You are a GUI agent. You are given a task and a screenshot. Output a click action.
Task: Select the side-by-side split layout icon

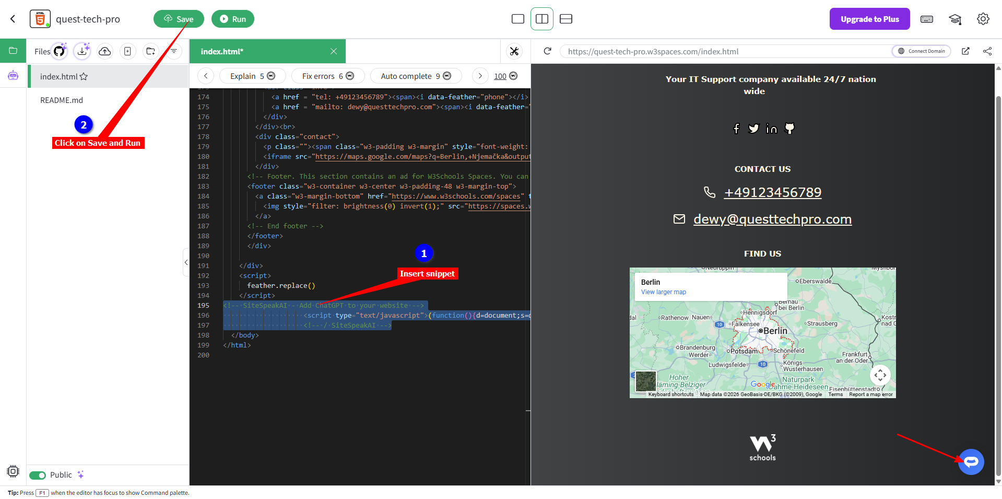pos(542,19)
